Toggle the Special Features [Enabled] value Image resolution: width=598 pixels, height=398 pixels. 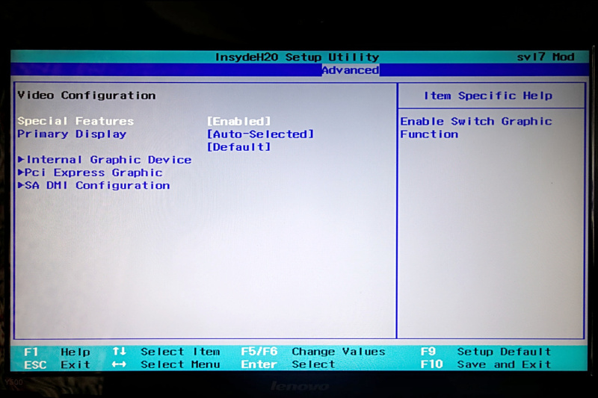[x=238, y=121]
